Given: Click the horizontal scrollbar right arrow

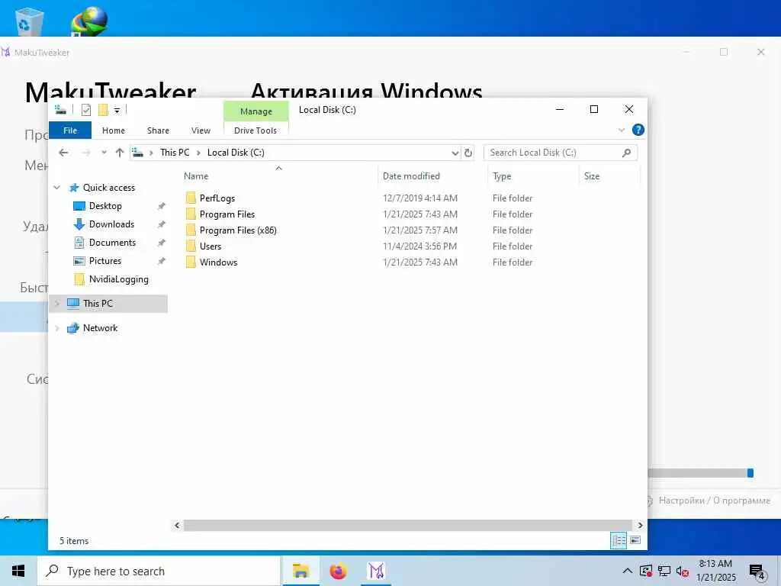Looking at the screenshot, I should 640,525.
